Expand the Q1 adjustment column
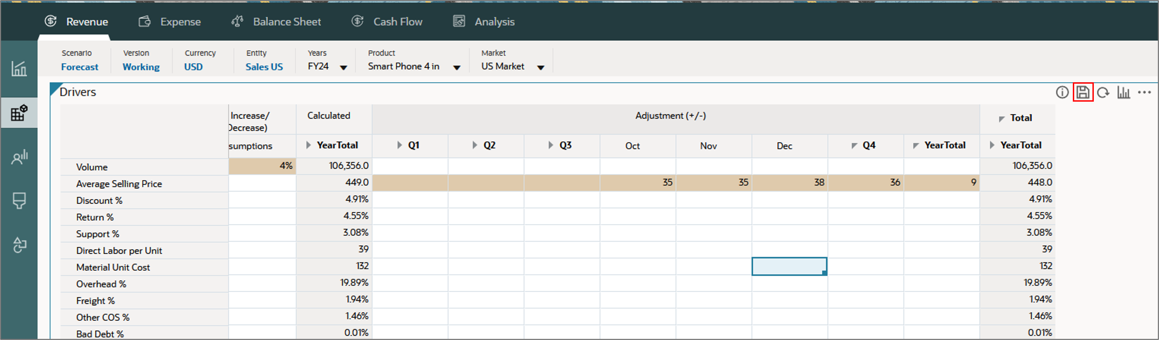Image resolution: width=1159 pixels, height=340 pixels. pos(399,145)
